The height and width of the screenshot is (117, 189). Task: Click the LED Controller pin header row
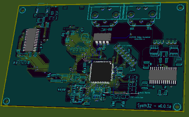(x=120, y=97)
